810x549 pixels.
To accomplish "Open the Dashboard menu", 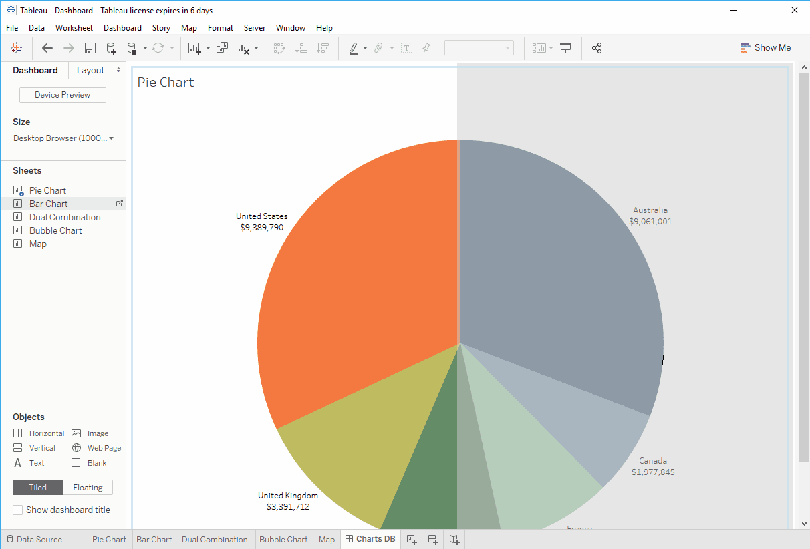I will pos(122,28).
